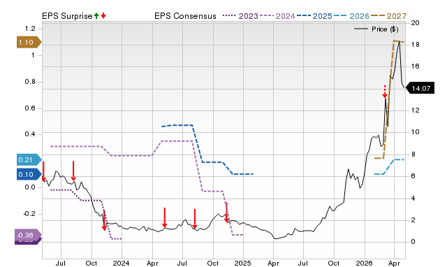Click the dark blue 0.10 value flag
The width and height of the screenshot is (447, 267).
click(29, 174)
